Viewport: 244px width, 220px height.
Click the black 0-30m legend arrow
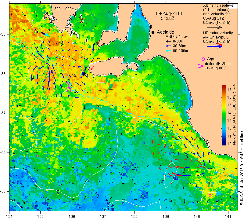(168, 42)
